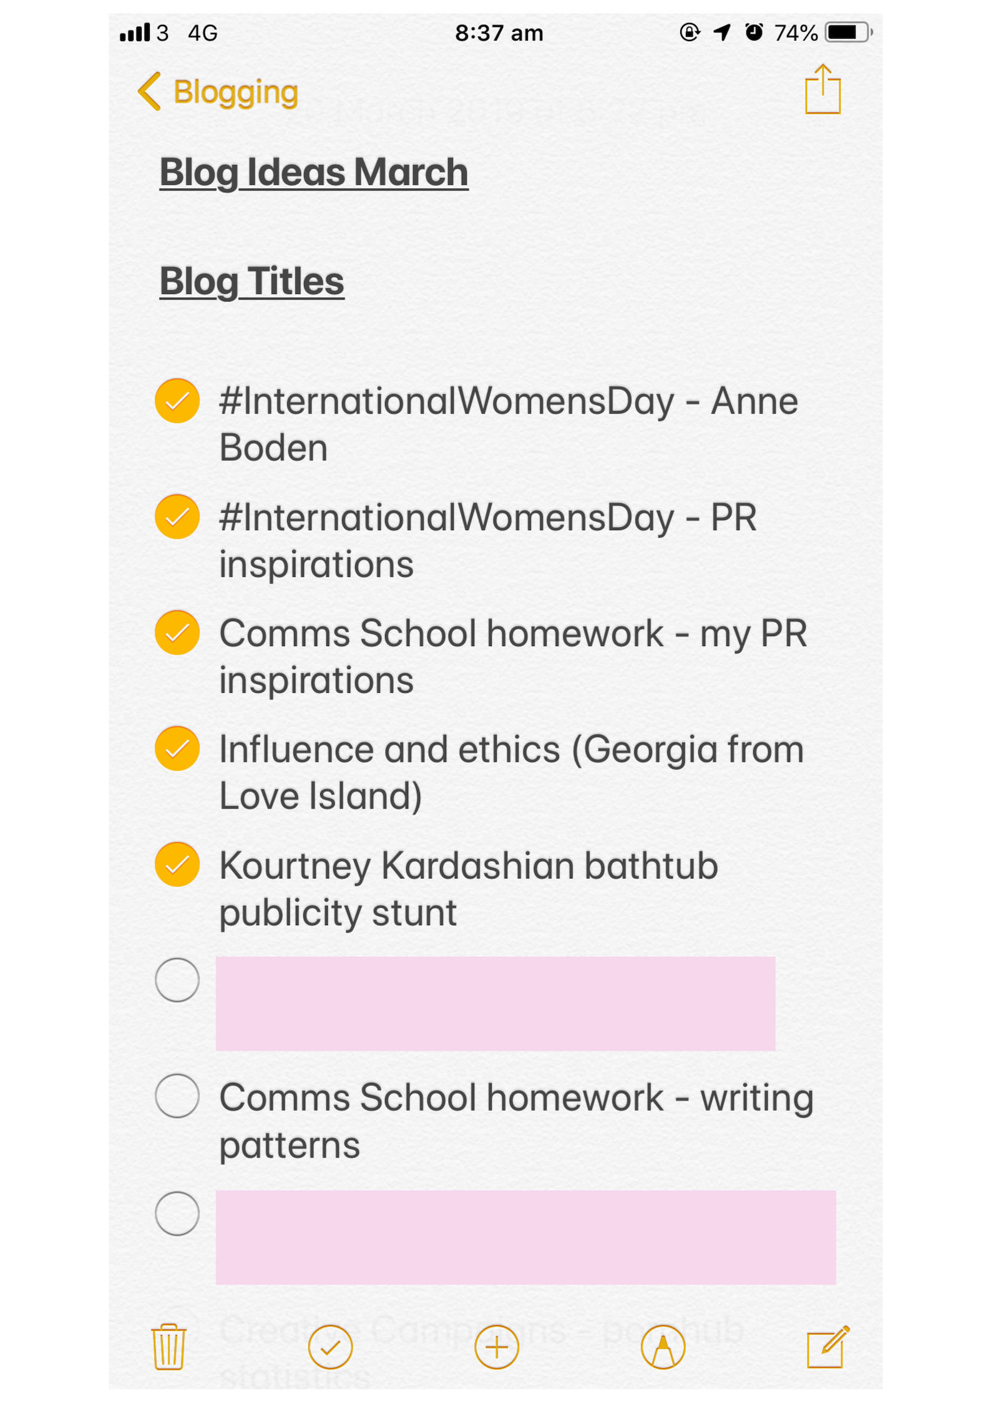Delete note with the trash icon
991x1402 pixels.
point(168,1346)
